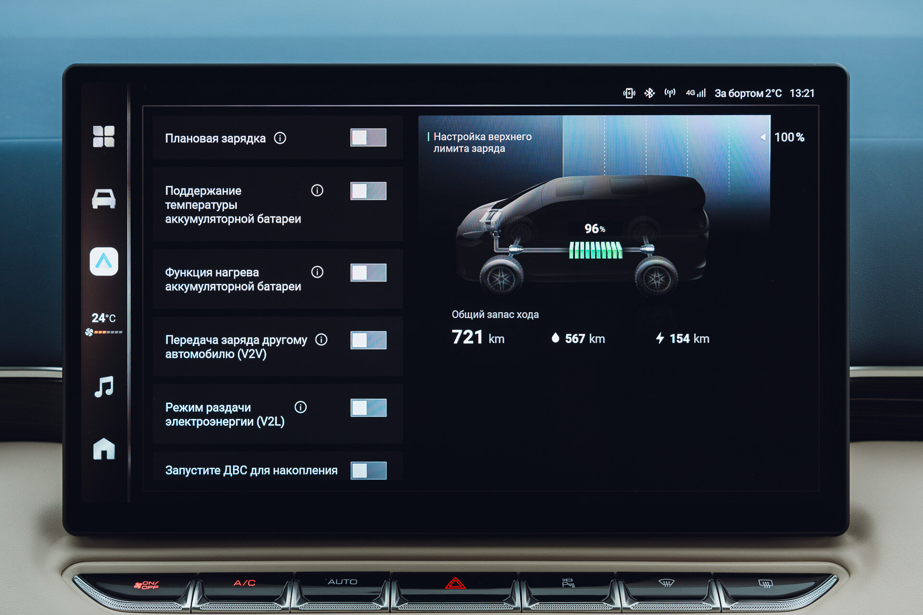This screenshot has width=923, height=615.
Task: Toggle Плановая зарядка switch
Action: pyautogui.click(x=368, y=138)
